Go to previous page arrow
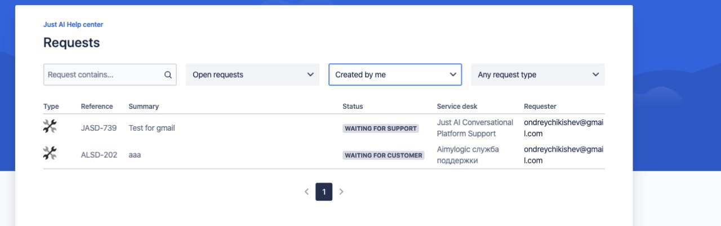The width and height of the screenshot is (721, 226). [x=306, y=192]
